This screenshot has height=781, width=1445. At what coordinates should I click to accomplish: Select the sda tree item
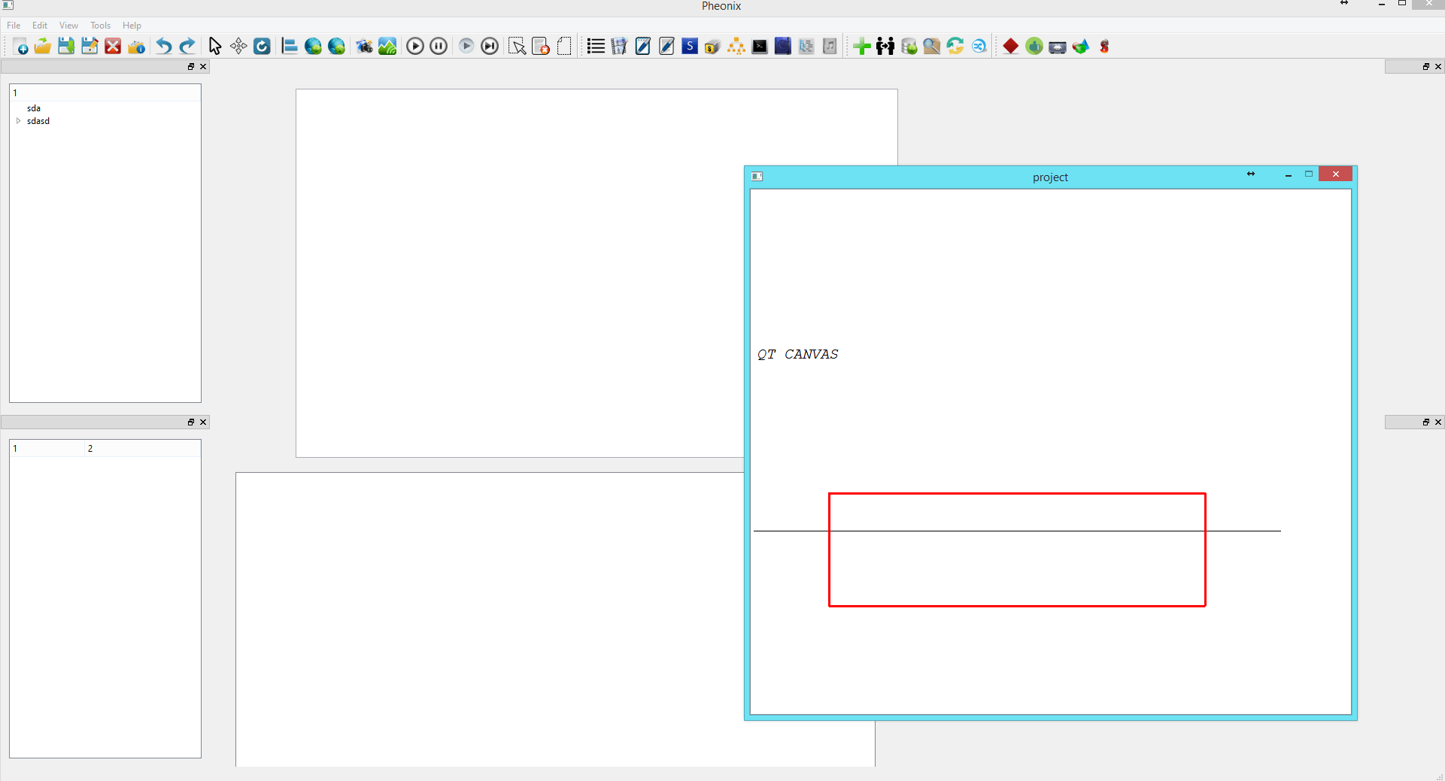click(34, 108)
